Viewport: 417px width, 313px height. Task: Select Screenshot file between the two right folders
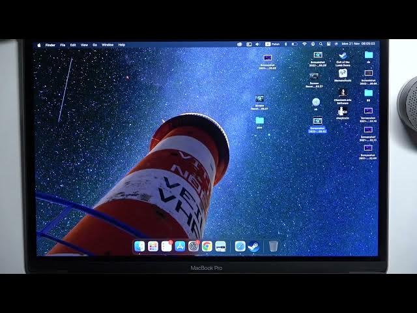tap(368, 77)
